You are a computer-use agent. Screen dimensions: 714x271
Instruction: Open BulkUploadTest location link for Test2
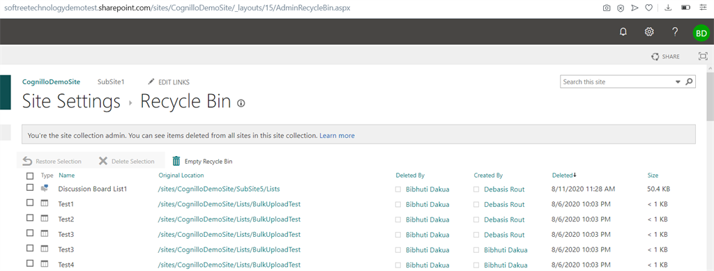pos(229,219)
